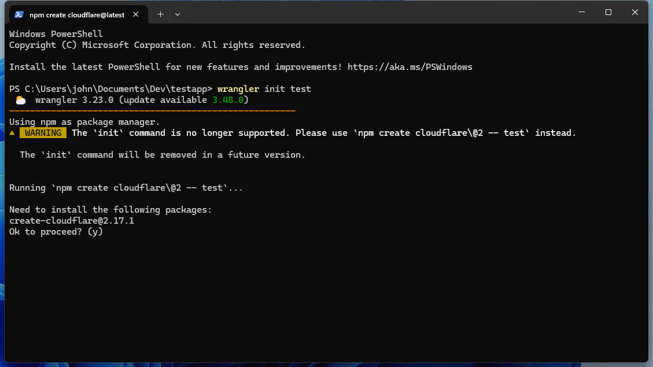Click the PowerShell icon in the tab

pyautogui.click(x=19, y=14)
